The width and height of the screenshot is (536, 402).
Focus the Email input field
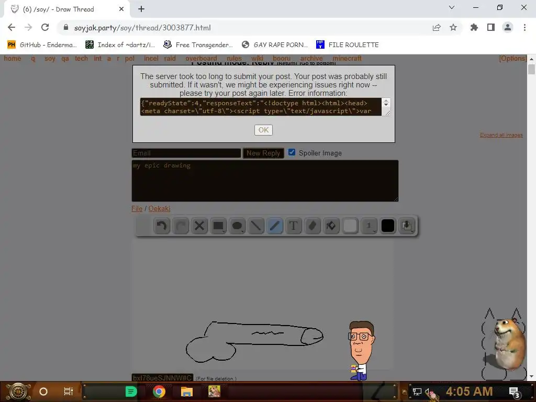click(x=186, y=153)
